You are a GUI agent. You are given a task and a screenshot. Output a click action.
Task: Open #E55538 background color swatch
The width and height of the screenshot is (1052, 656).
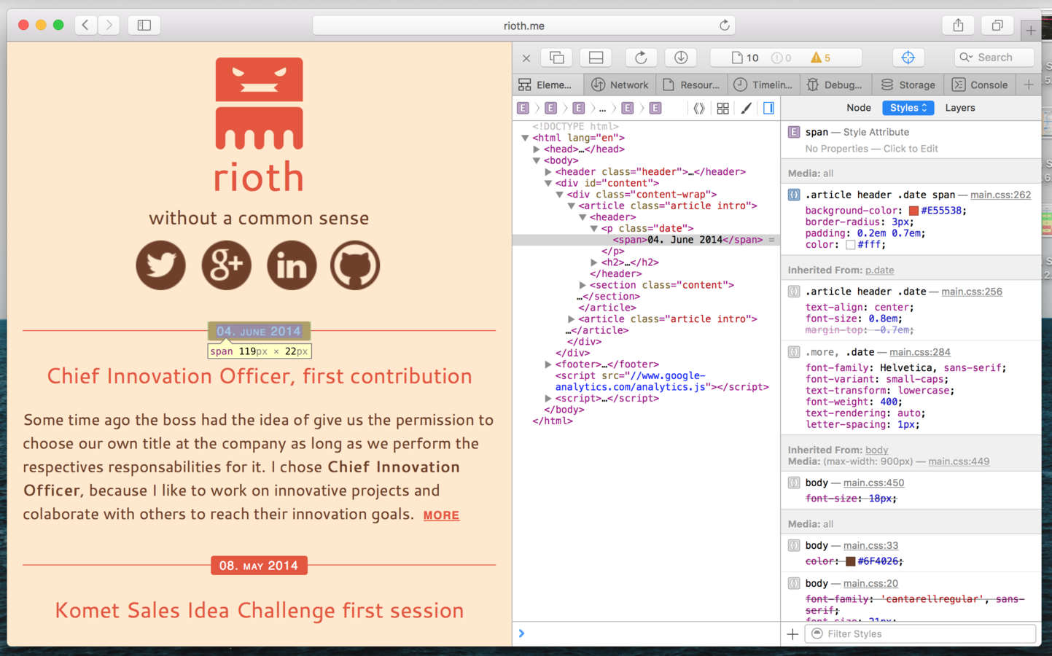(x=913, y=211)
